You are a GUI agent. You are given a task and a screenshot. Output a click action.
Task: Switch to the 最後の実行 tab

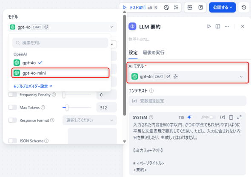pos(154,53)
